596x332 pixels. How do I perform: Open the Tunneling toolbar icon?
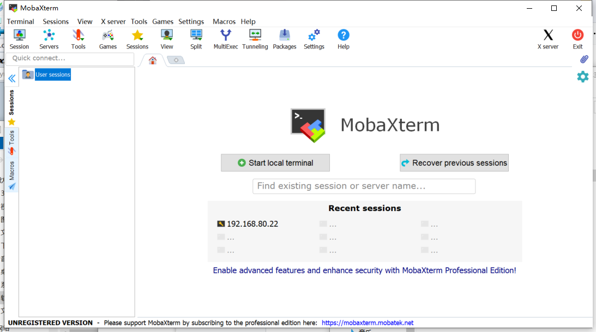[255, 39]
